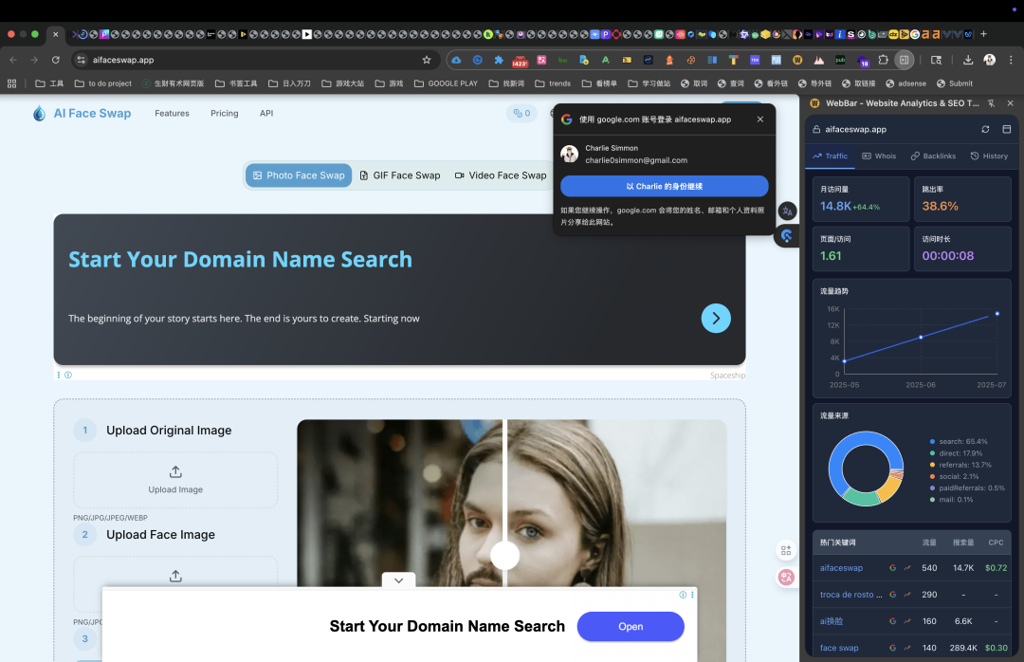Open the adsense bookmark
The width and height of the screenshot is (1024, 662).
click(x=905, y=83)
